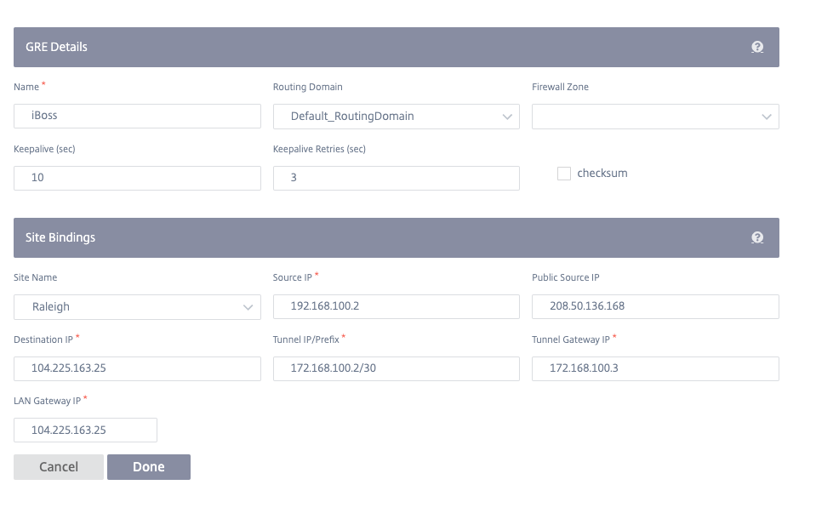The image size is (816, 519).
Task: Click into the Destination IP field
Action: [137, 368]
